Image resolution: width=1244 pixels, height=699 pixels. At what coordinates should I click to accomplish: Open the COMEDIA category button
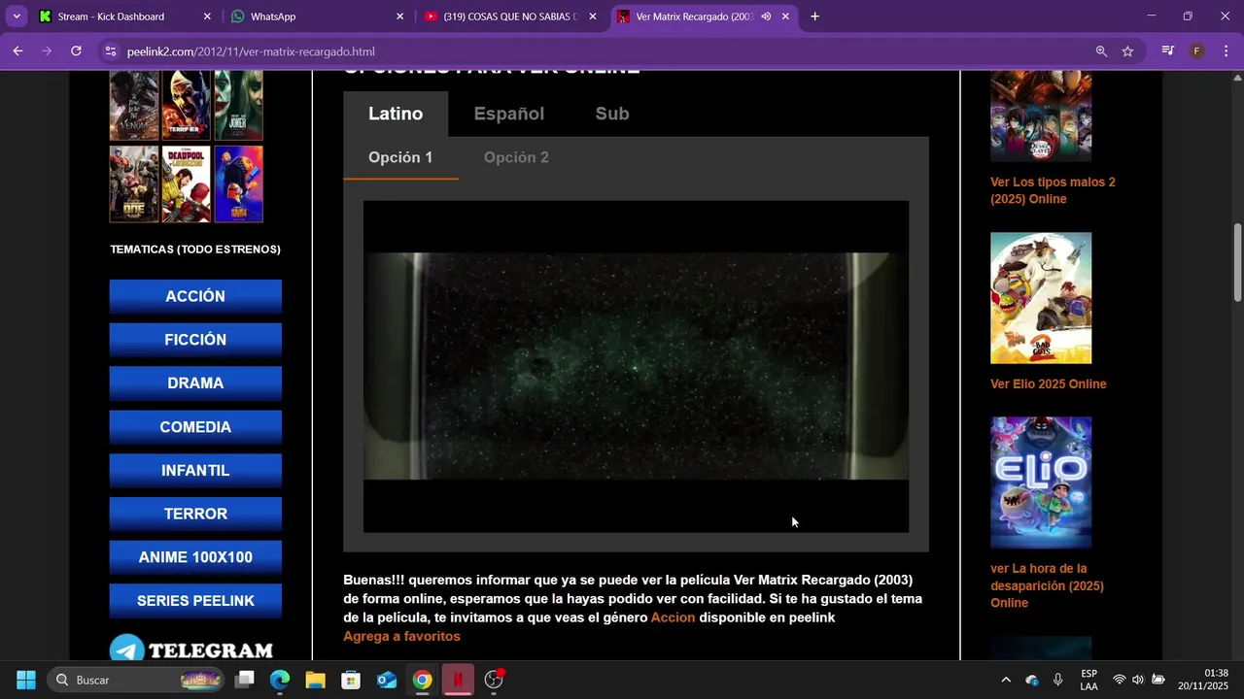[x=195, y=427]
